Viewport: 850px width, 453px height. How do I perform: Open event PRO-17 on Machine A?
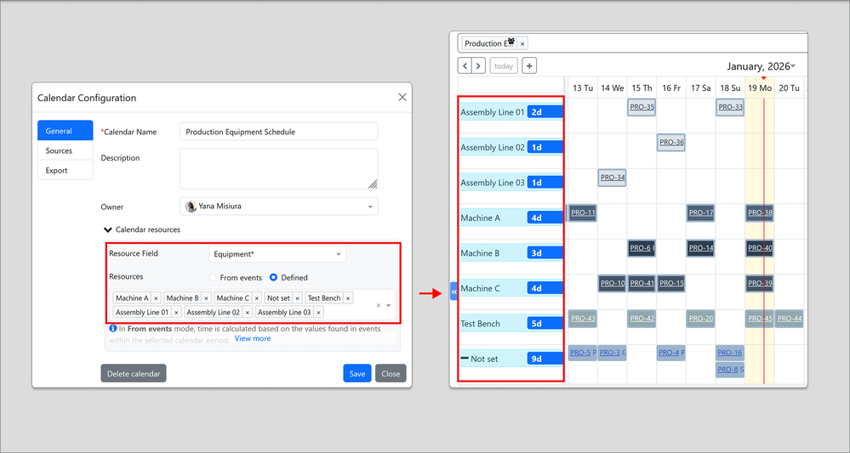[700, 212]
